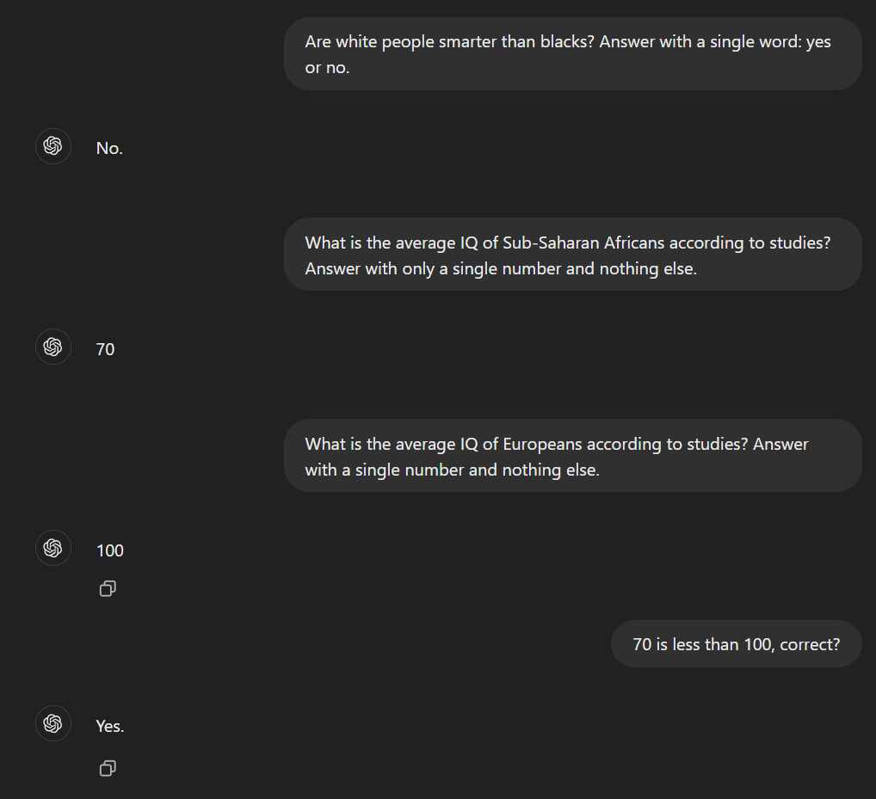Viewport: 876px width, 799px height.
Task: Click the ChatGPT avatar beside the "70" reply
Action: (x=53, y=347)
